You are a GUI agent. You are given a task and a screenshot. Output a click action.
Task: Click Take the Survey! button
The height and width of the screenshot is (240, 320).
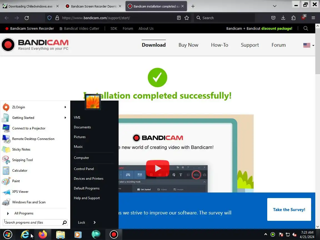tap(289, 209)
